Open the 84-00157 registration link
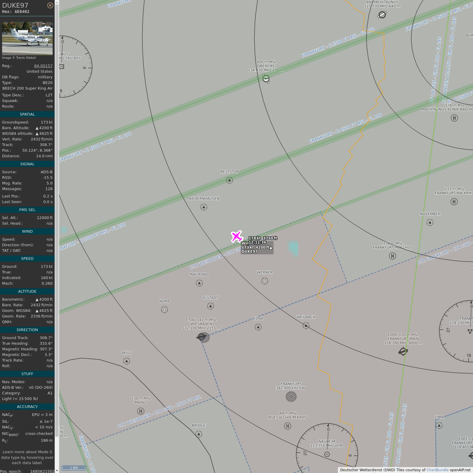 pos(43,66)
